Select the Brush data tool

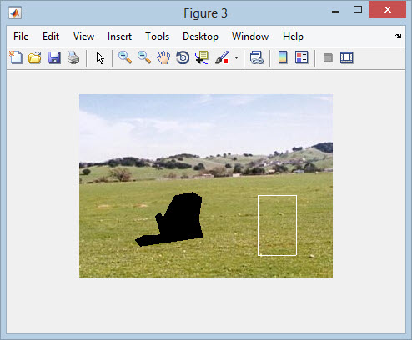tap(222, 57)
